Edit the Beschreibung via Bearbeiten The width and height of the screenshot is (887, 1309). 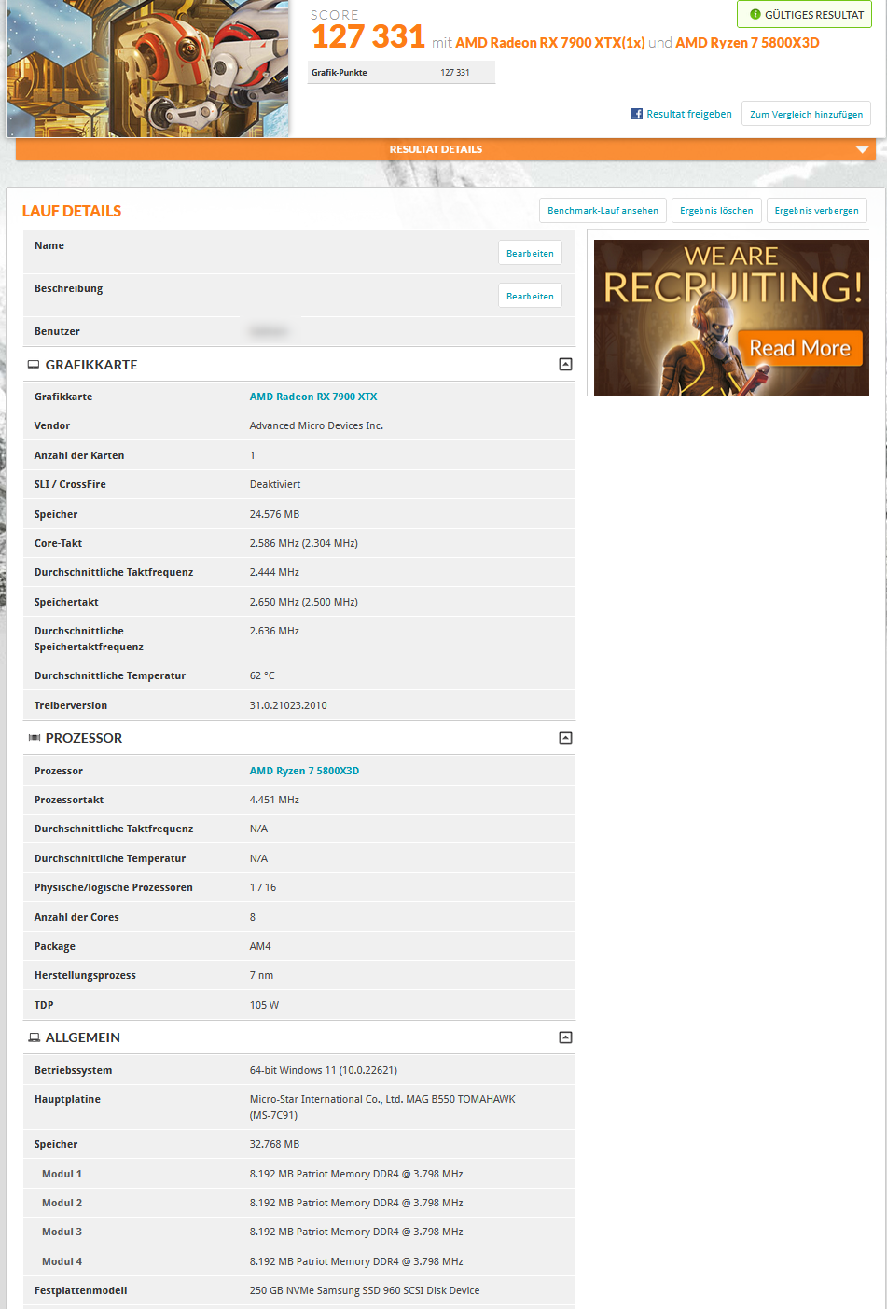click(530, 296)
